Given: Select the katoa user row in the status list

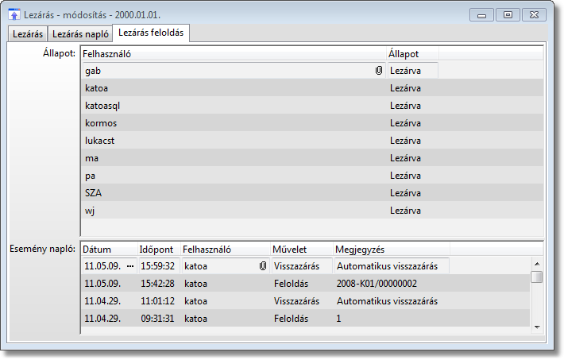Looking at the screenshot, I should pyautogui.click(x=312, y=88).
